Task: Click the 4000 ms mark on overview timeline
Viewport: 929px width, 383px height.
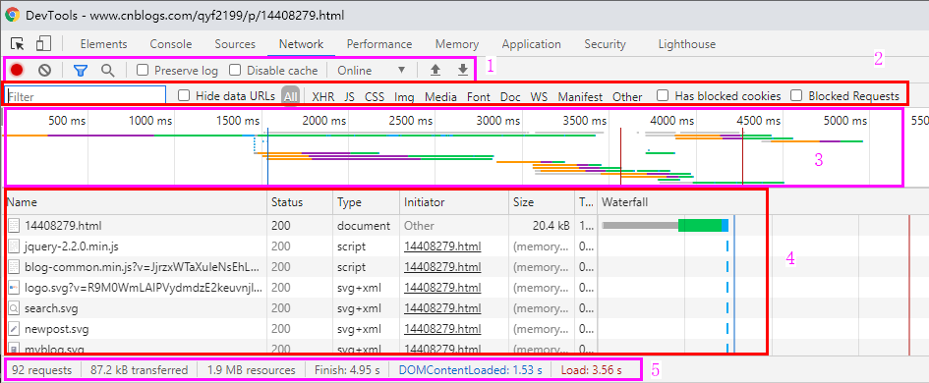Action: pyautogui.click(x=671, y=122)
